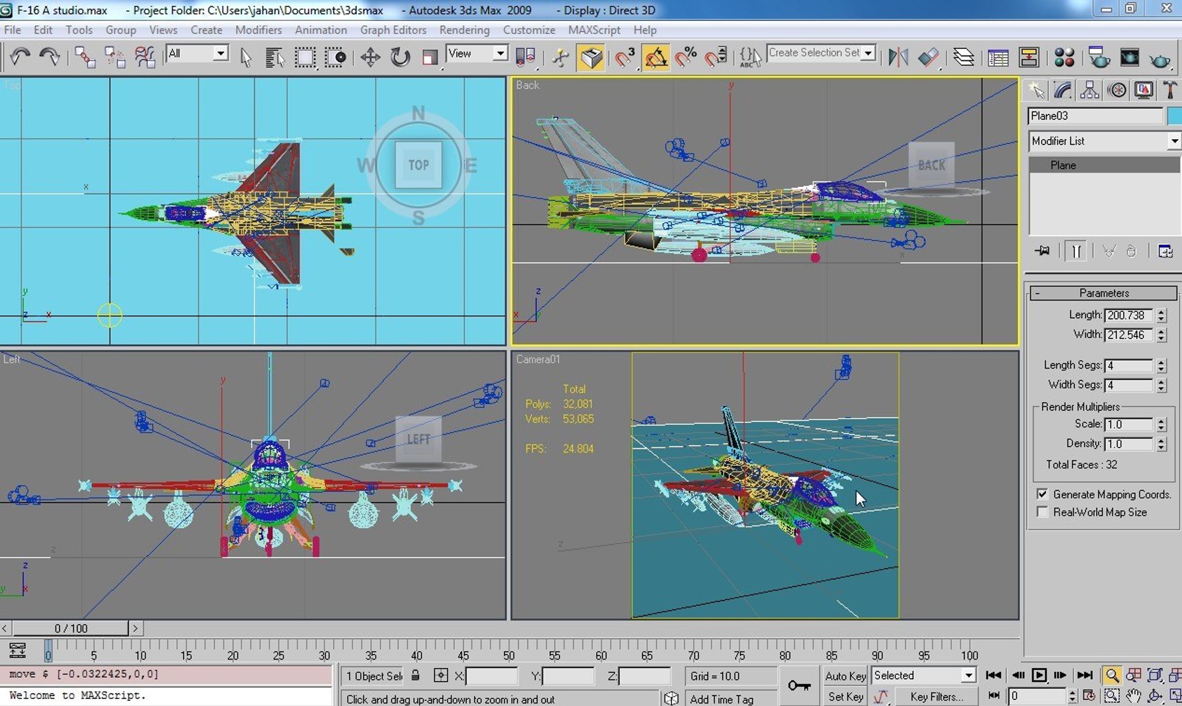Click the Auto Key button
Screen dimensions: 1182x706
(845, 676)
